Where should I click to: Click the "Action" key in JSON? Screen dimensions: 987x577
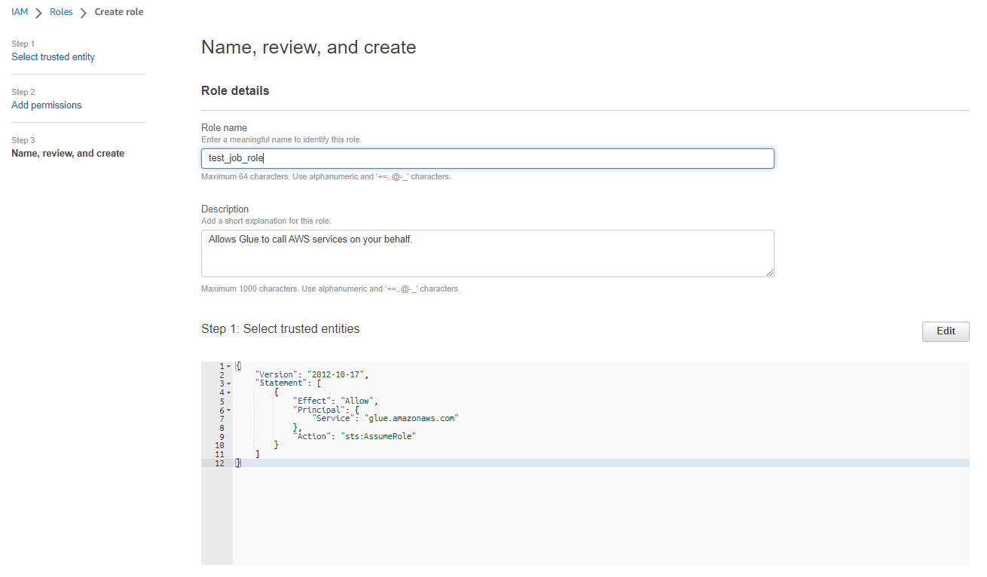pos(312,436)
